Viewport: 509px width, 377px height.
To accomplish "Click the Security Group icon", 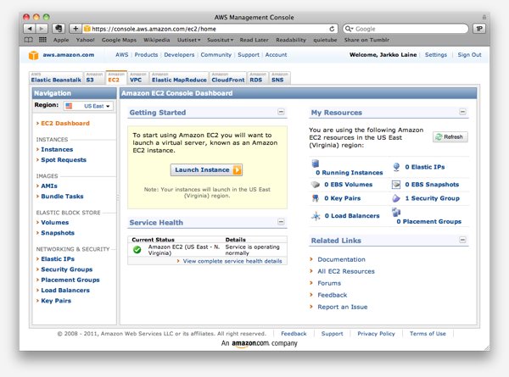I will coord(396,198).
